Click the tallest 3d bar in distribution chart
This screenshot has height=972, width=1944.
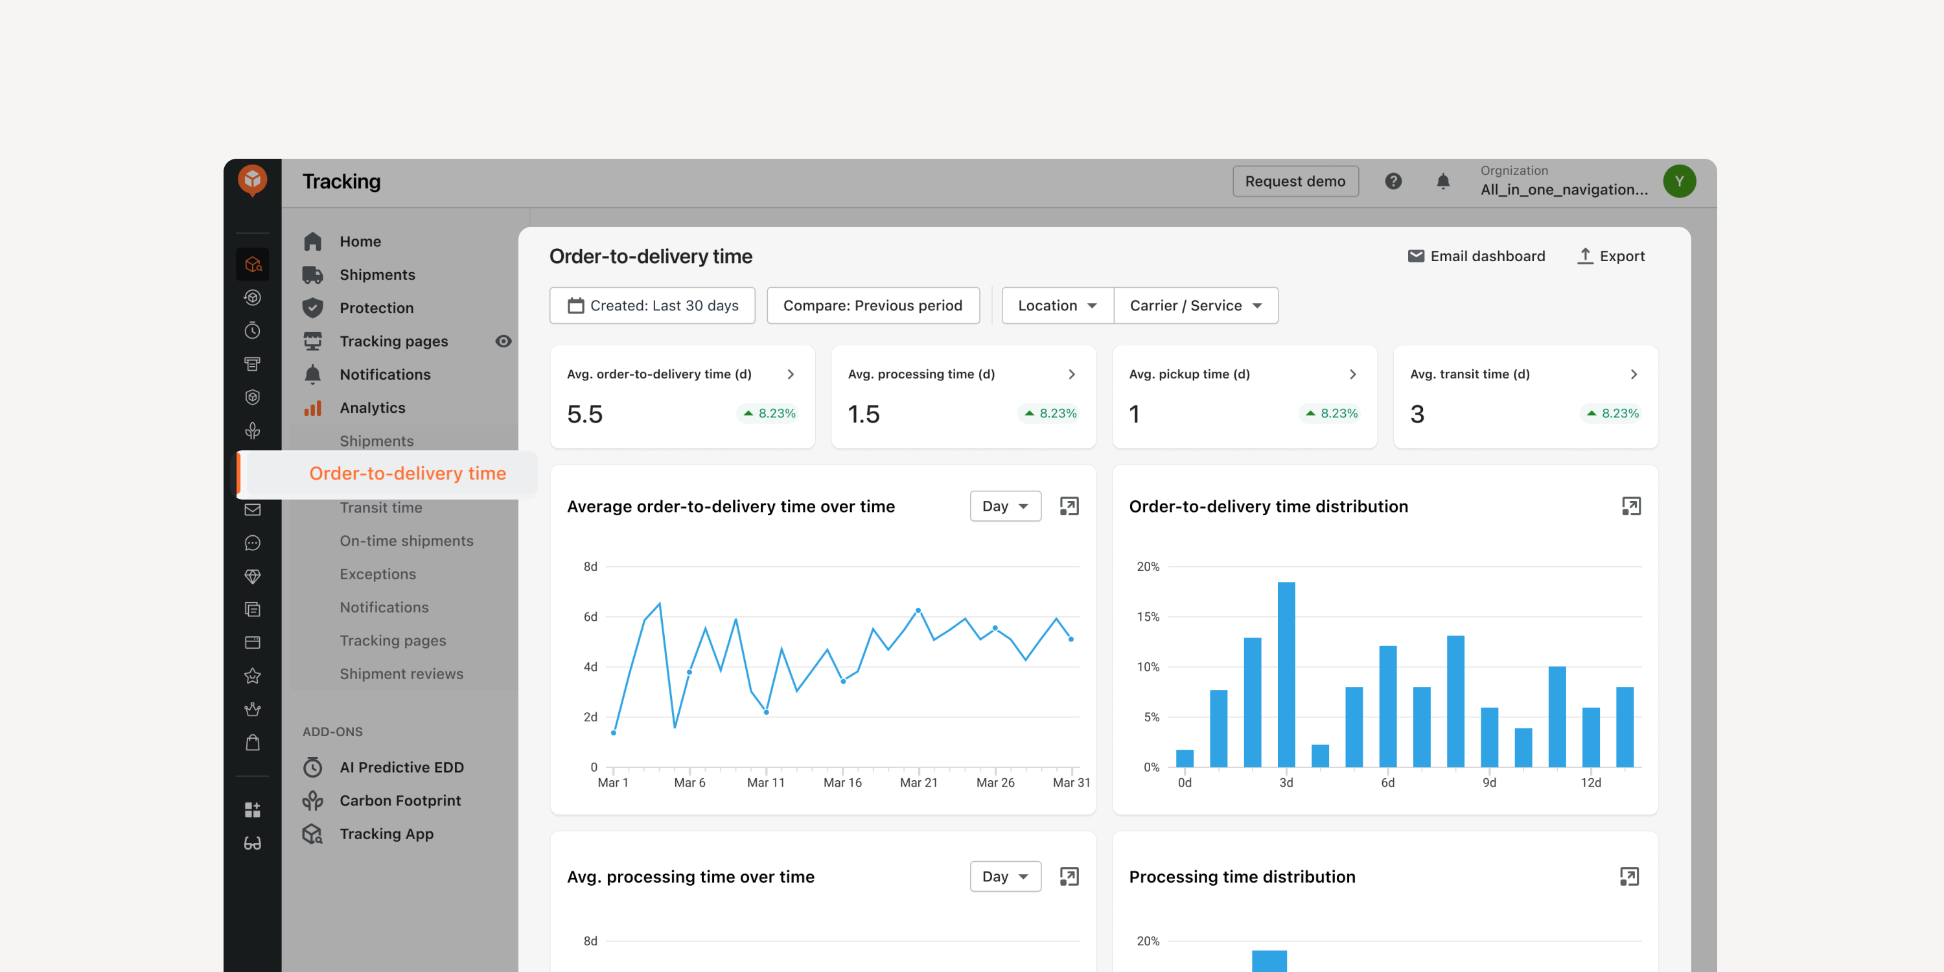click(1286, 674)
